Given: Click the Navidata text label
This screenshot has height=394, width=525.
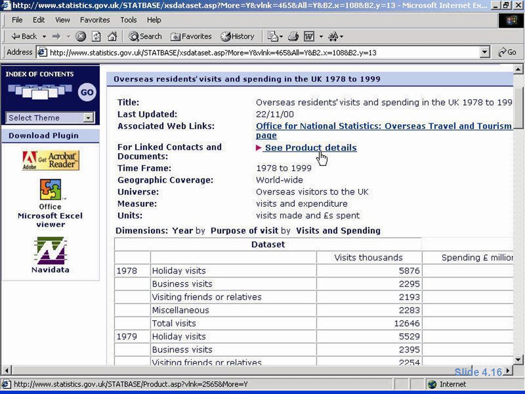Looking at the screenshot, I should point(50,270).
